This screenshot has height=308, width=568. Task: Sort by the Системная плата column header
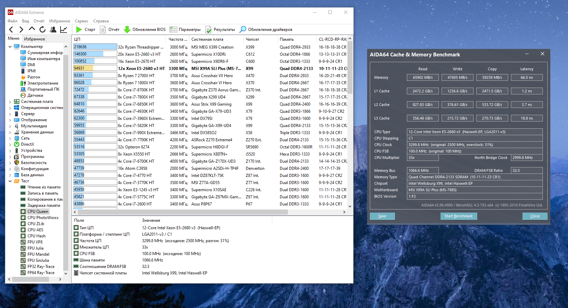[217, 39]
